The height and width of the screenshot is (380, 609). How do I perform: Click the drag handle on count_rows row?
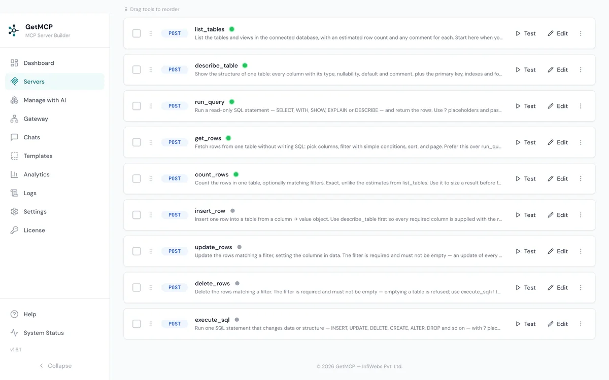[x=151, y=178]
